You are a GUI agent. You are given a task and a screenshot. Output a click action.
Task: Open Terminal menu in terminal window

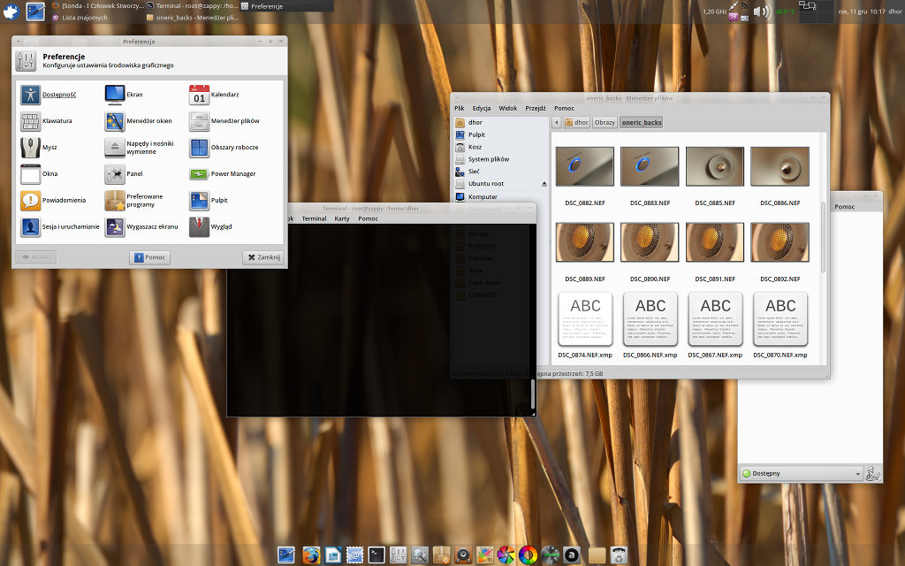point(314,219)
